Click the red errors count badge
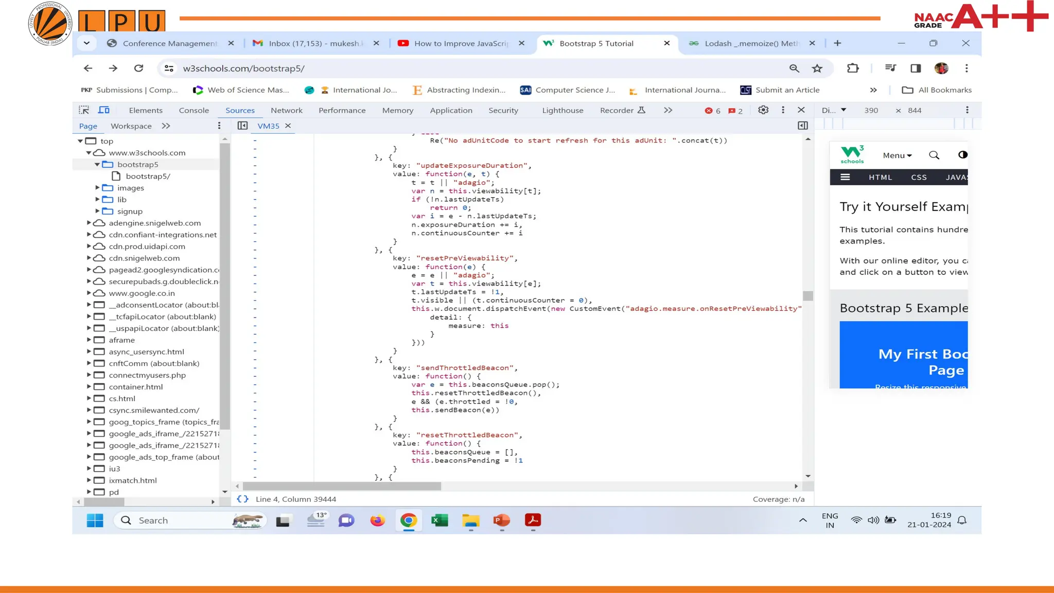This screenshot has width=1054, height=593. [713, 111]
